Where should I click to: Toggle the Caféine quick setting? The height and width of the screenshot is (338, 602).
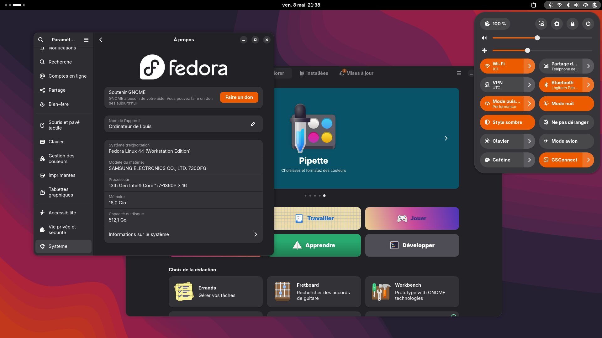click(x=502, y=160)
